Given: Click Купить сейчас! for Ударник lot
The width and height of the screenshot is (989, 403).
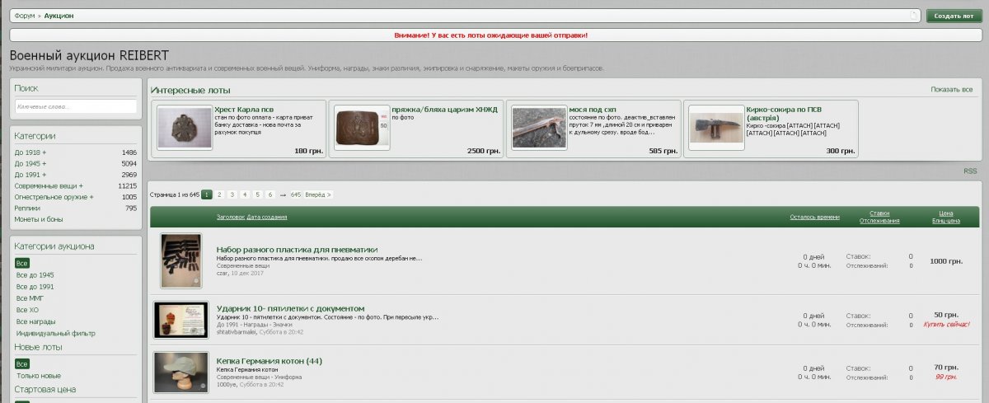Looking at the screenshot, I should pyautogui.click(x=945, y=325).
